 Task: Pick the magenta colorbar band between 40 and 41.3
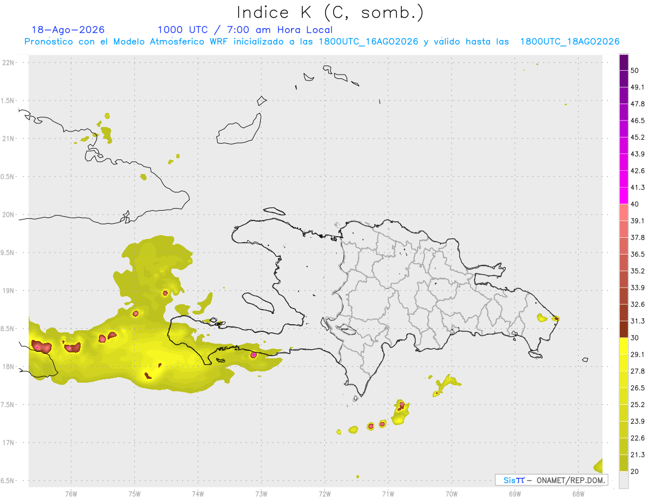624,196
